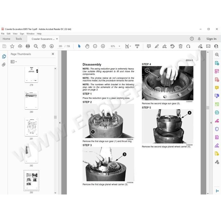
Task: Open Export PDF tool in right pane
Action: (217, 63)
